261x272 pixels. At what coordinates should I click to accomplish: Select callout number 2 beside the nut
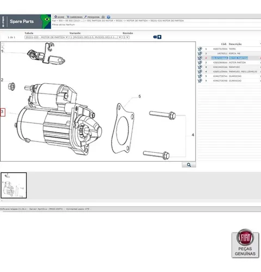[x=2, y=80]
